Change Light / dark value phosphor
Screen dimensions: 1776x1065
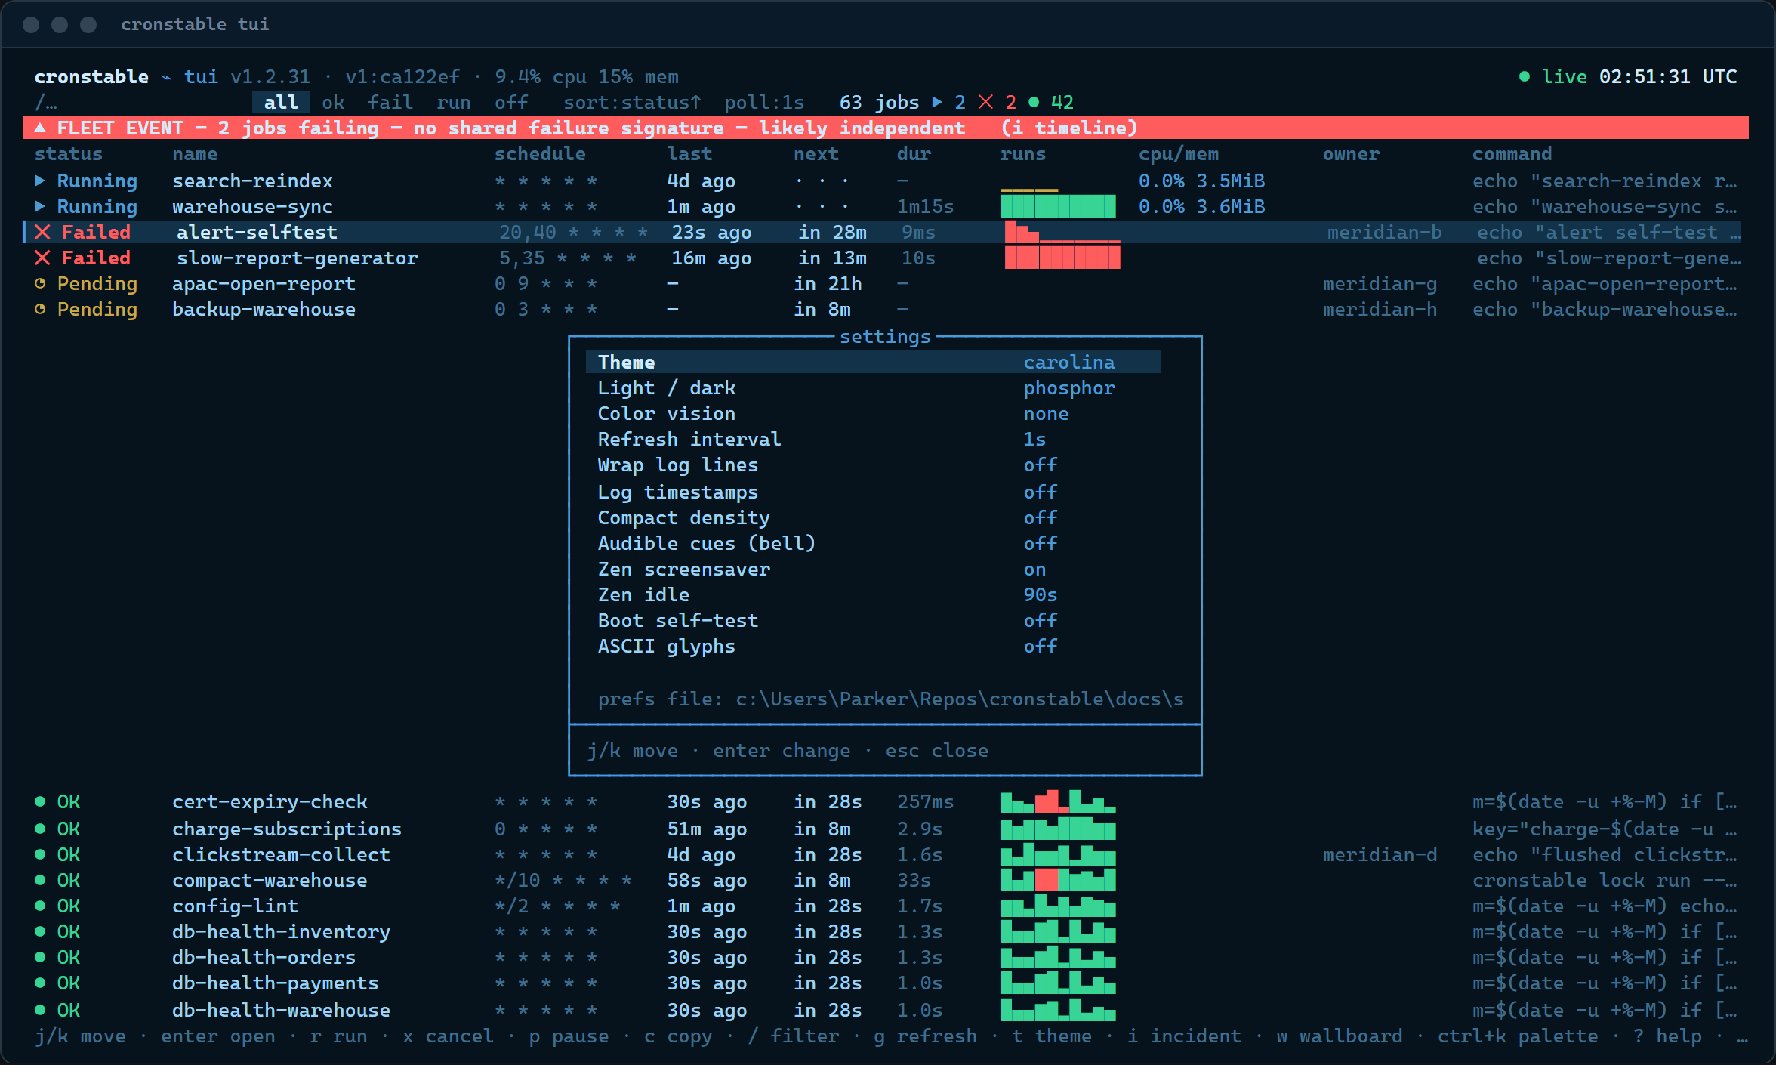pos(1069,387)
